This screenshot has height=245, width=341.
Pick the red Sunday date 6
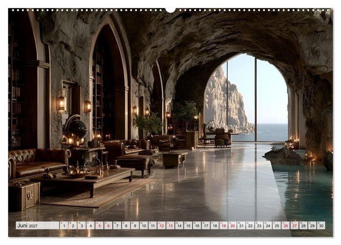point(108,225)
